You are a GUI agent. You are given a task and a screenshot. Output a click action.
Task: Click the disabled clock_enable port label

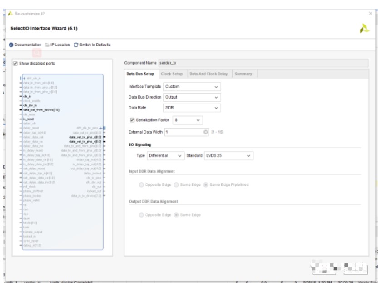tap(32, 101)
